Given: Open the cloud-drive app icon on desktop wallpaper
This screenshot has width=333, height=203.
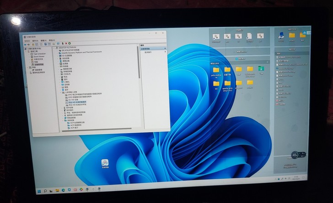Looking at the screenshot, I should point(105,164).
